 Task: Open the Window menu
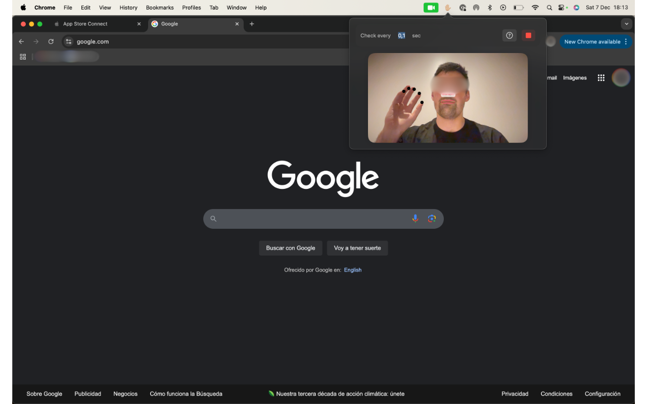tap(237, 8)
